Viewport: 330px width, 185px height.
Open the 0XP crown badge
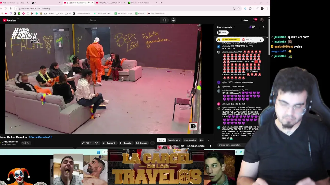tap(252, 27)
